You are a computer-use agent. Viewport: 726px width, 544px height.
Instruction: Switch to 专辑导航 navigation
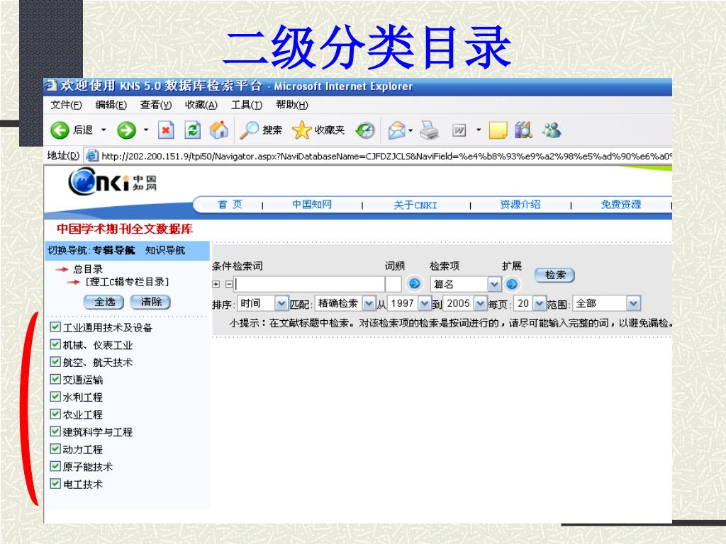coord(114,250)
